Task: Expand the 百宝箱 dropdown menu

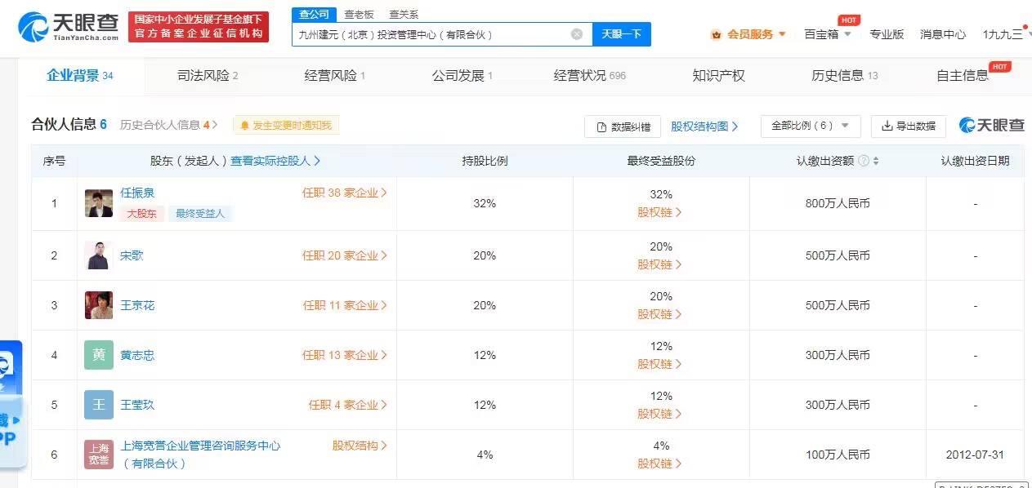Action: point(828,34)
